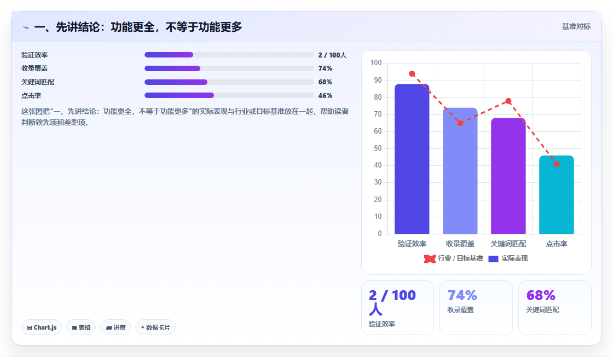The height and width of the screenshot is (357, 613).
Task: Click the 点击率 progress row label
Action: tap(31, 96)
